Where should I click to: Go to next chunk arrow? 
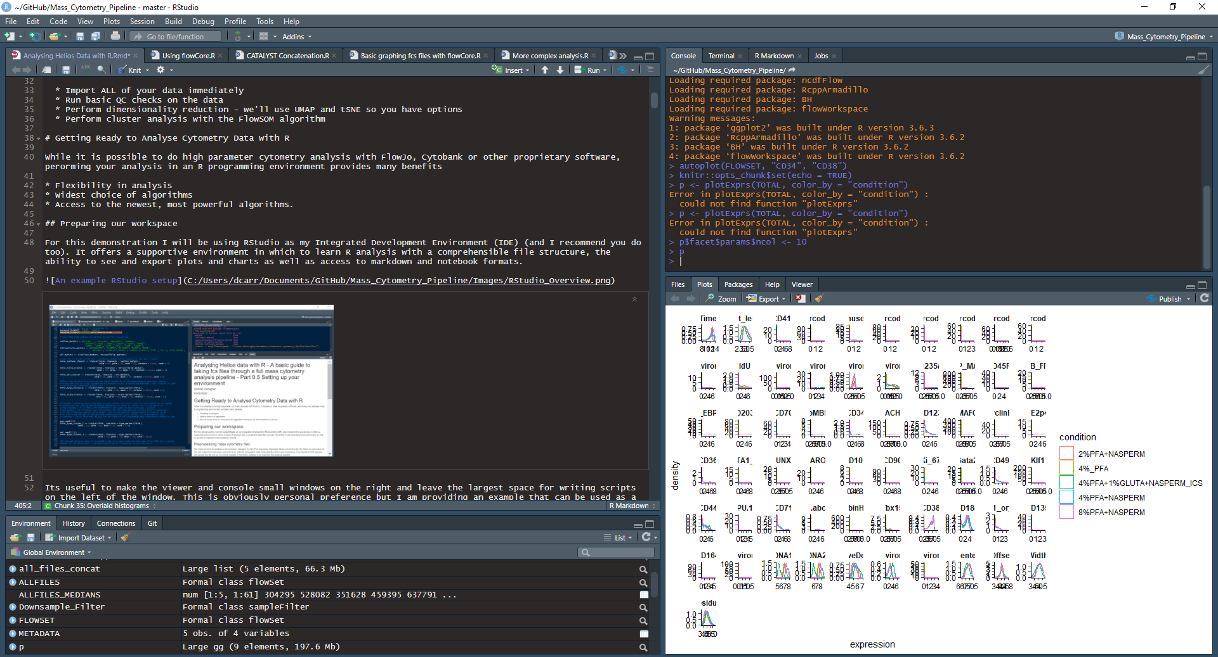coord(560,70)
